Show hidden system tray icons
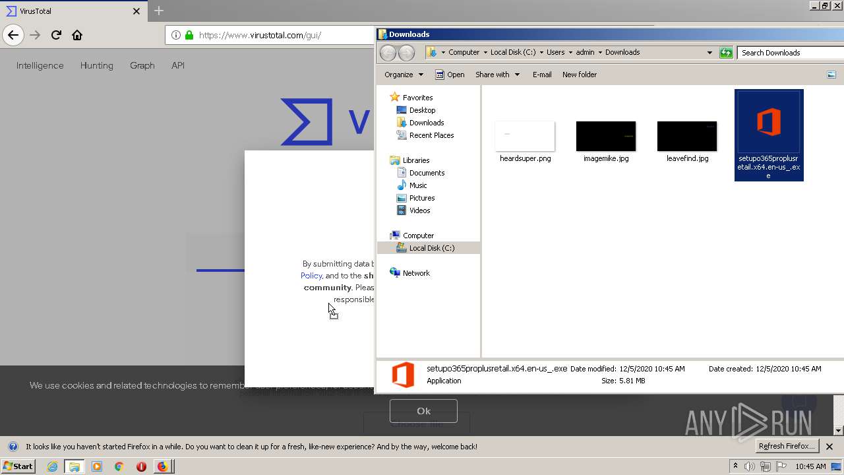 tap(735, 466)
